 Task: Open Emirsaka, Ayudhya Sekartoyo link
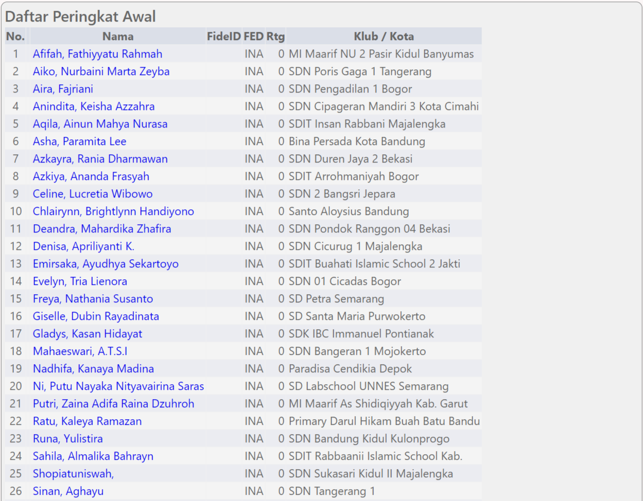(106, 264)
